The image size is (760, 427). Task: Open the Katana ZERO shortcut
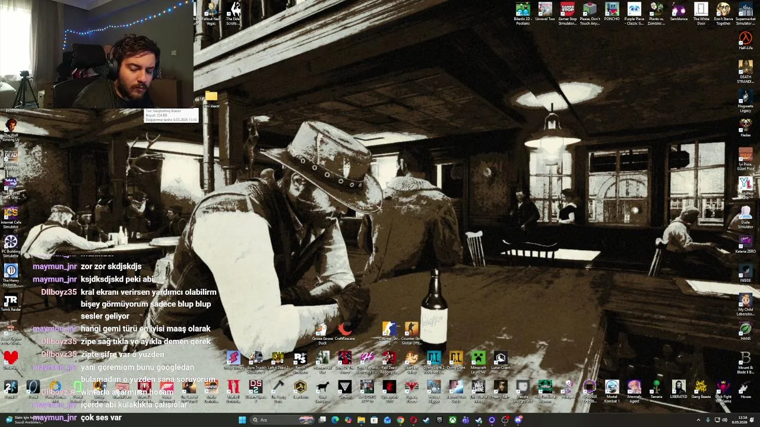(x=746, y=244)
